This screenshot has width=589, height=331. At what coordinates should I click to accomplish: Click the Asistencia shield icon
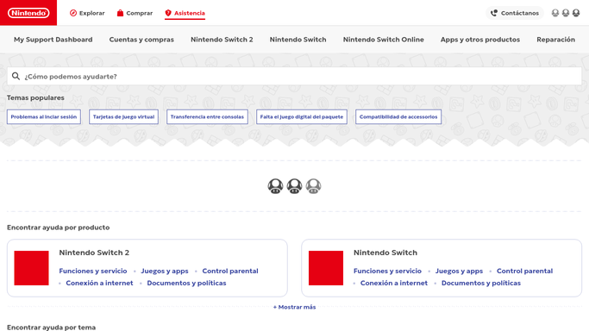(x=168, y=13)
